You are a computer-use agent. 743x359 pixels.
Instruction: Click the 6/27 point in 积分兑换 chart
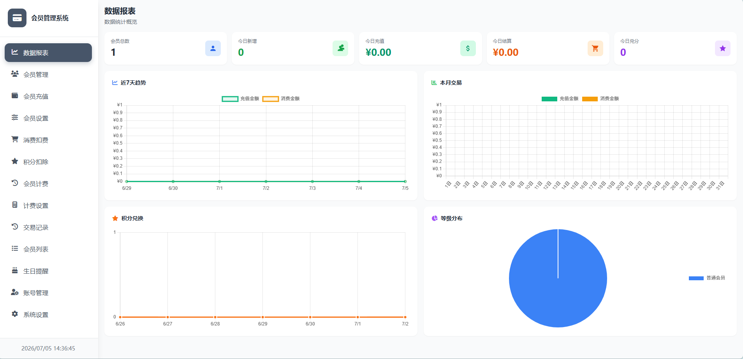[x=168, y=317]
